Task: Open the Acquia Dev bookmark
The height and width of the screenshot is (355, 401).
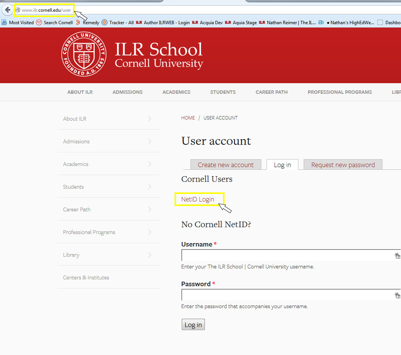Action: point(207,22)
